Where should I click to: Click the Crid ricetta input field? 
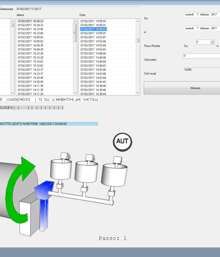[201, 56]
